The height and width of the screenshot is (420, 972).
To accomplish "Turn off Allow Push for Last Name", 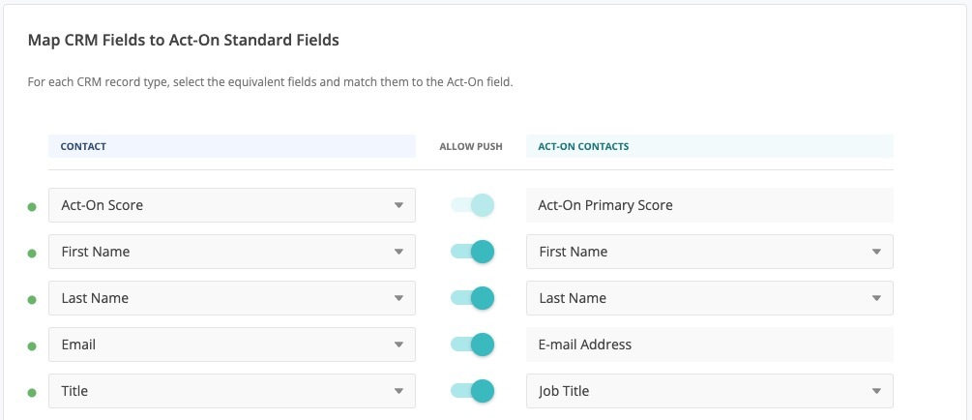I will 472,298.
